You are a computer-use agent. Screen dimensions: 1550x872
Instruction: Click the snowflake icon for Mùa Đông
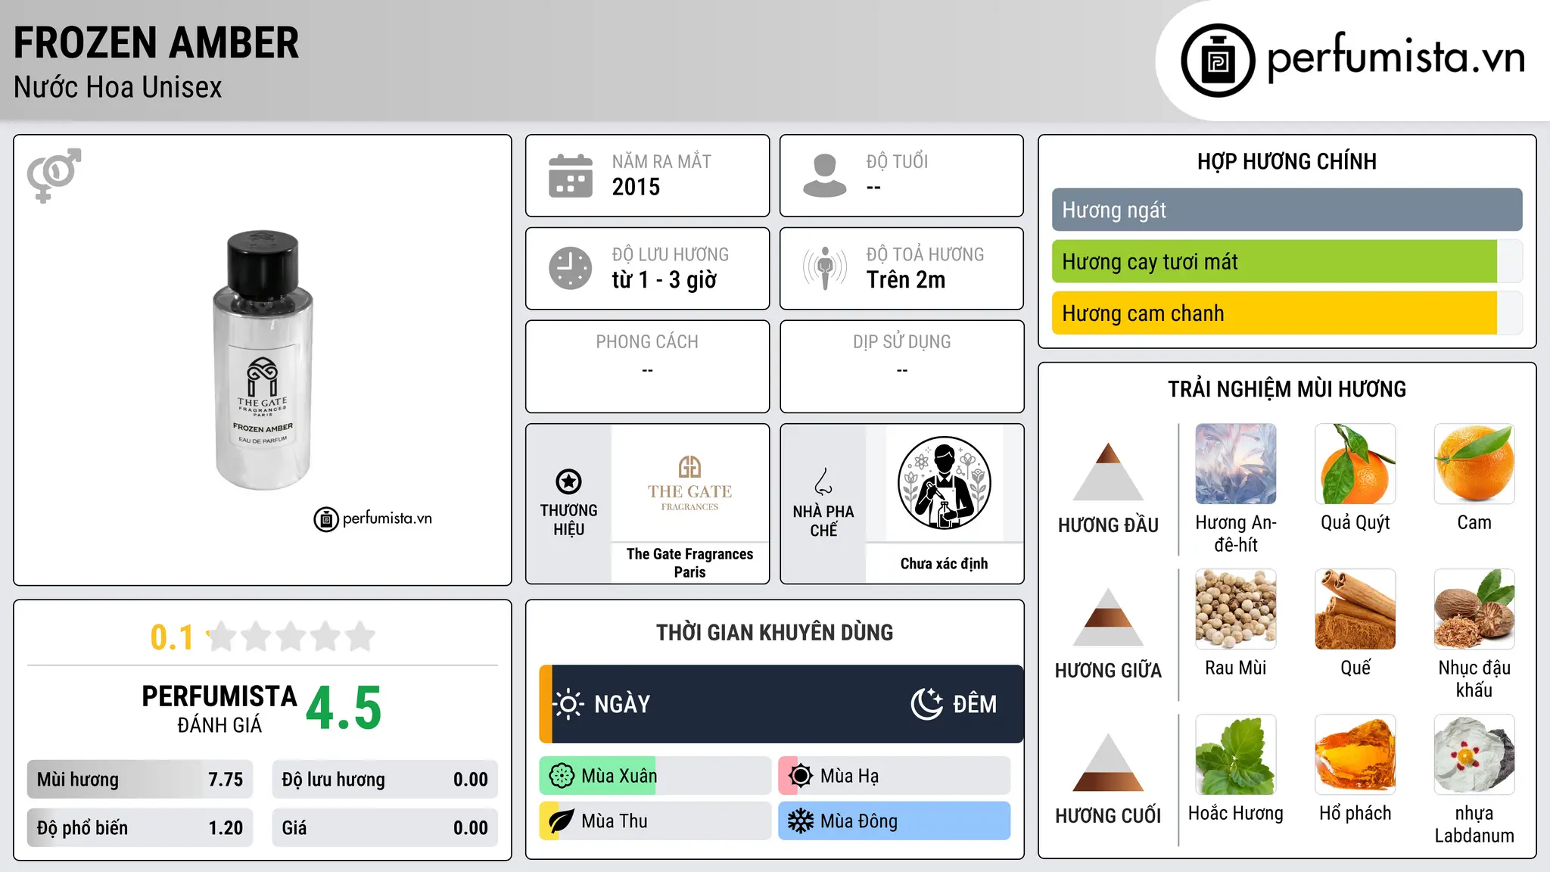801,821
